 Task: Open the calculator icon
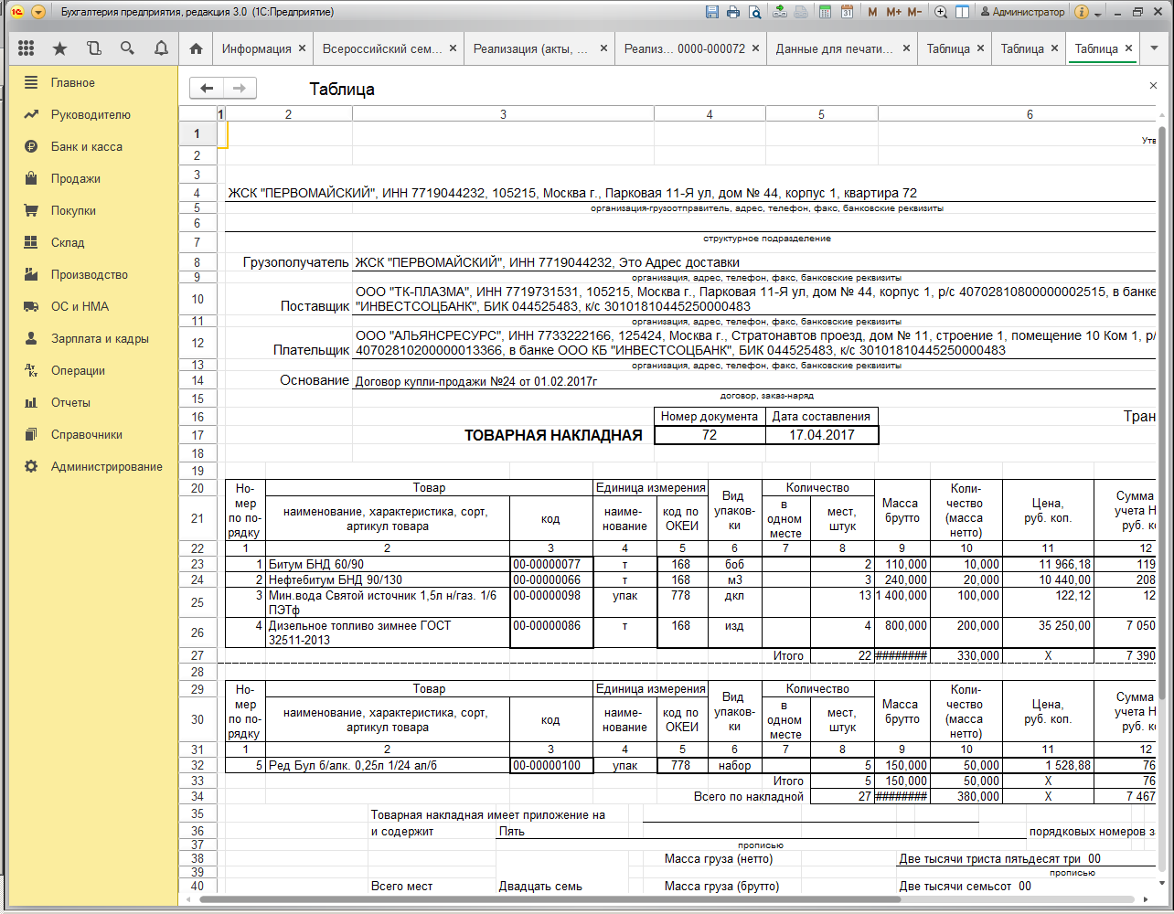click(x=826, y=12)
